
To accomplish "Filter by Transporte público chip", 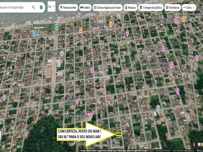I will click(151, 8).
